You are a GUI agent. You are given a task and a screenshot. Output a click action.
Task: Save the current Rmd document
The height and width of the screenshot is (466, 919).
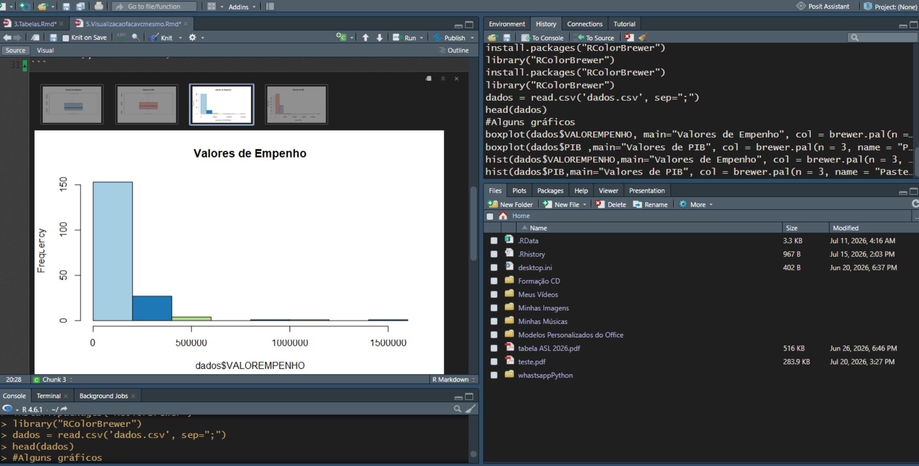click(x=53, y=37)
